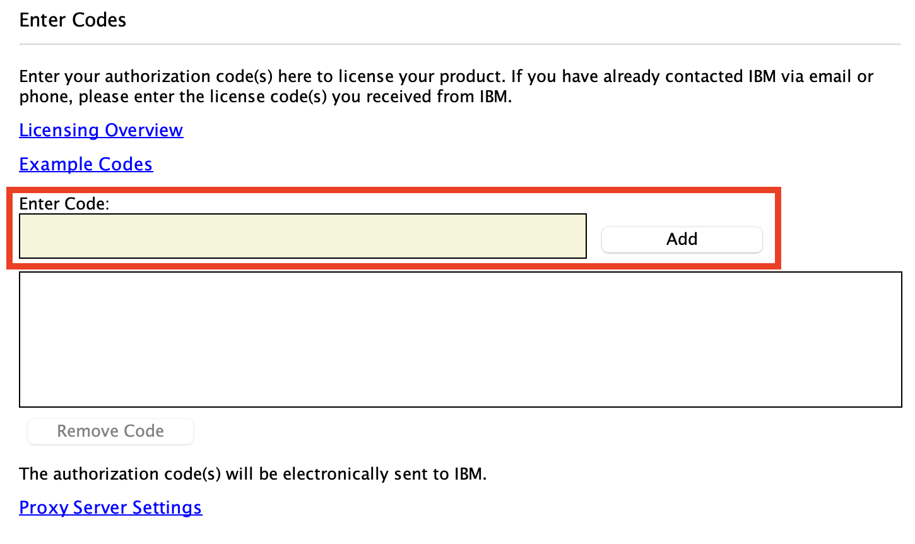Open Proxy Server Settings link

coord(110,507)
